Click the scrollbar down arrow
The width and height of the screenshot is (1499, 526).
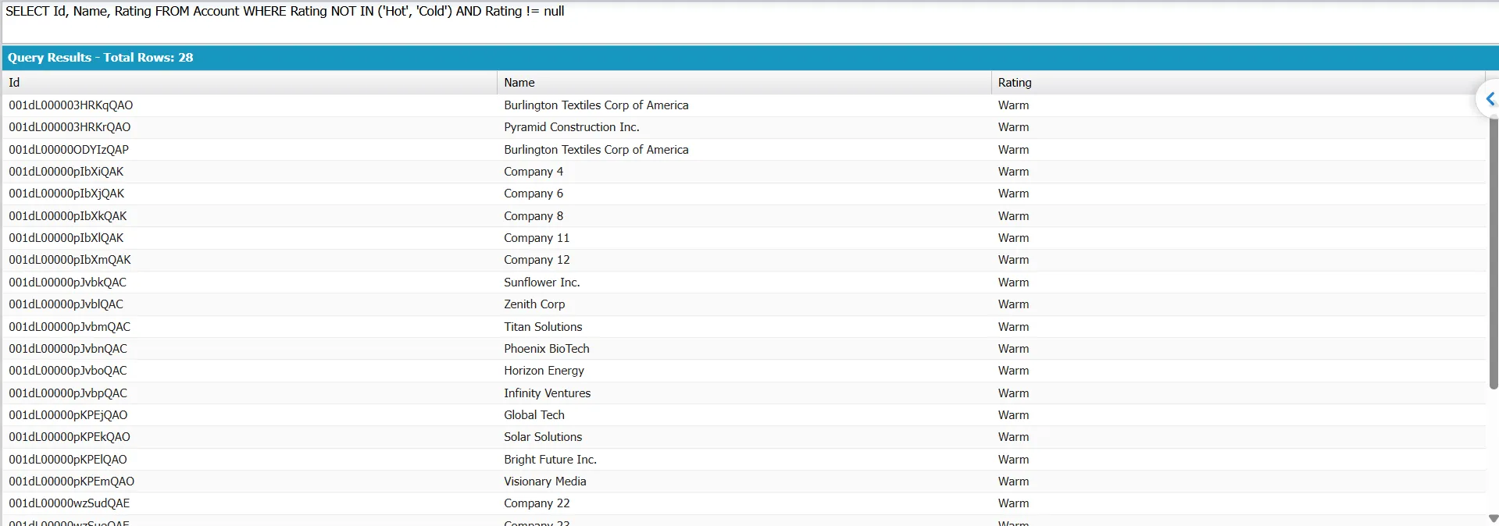point(1494,518)
